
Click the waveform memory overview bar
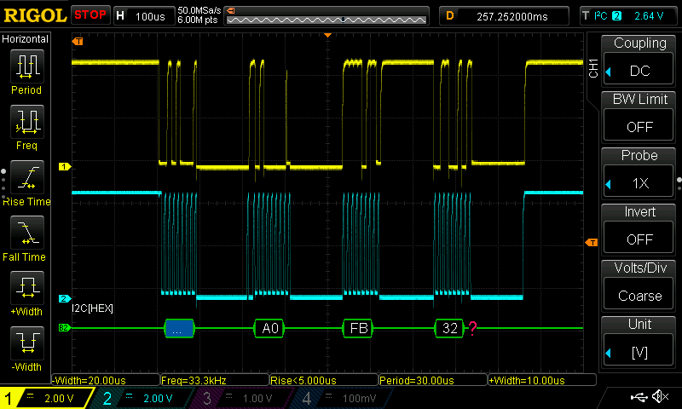click(327, 16)
